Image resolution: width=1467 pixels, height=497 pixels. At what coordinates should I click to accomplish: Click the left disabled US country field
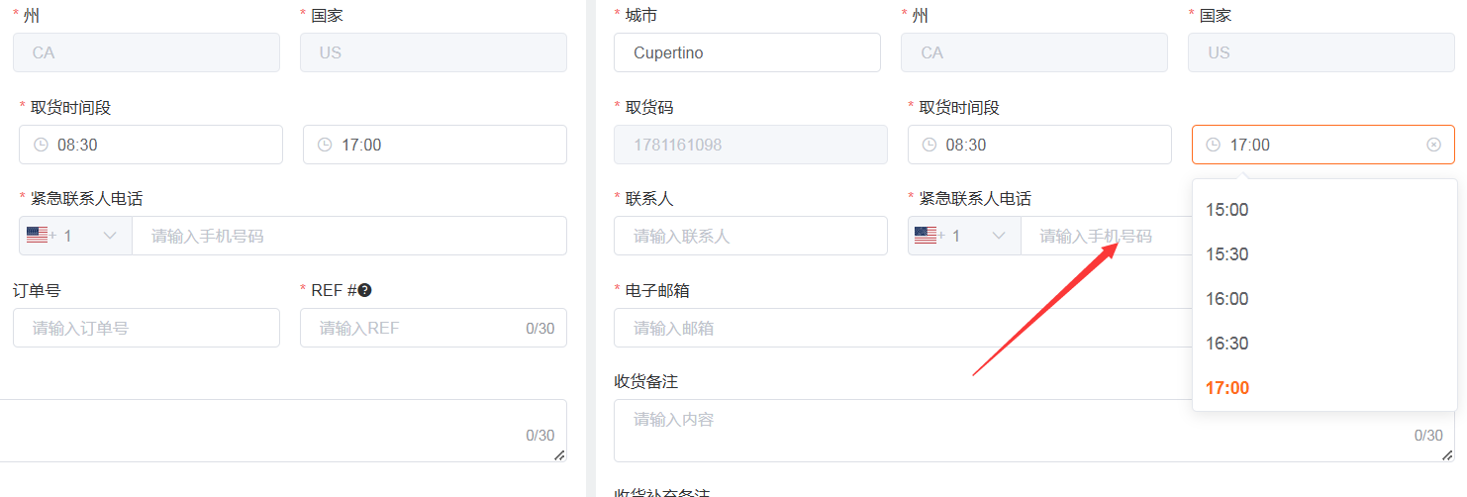[x=434, y=52]
